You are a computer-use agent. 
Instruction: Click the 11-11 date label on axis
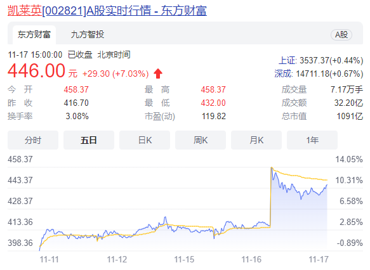click(x=49, y=259)
